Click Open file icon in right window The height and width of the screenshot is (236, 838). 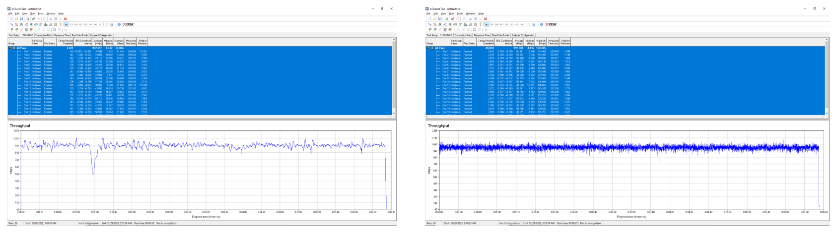pos(435,19)
